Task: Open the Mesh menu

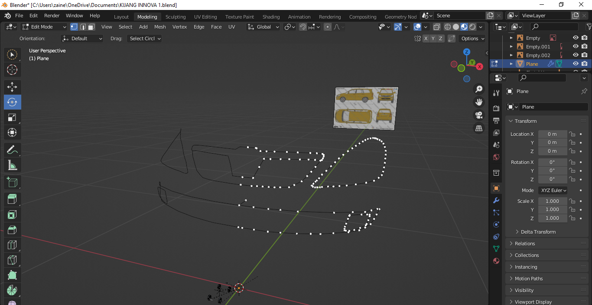Action: pos(160,27)
